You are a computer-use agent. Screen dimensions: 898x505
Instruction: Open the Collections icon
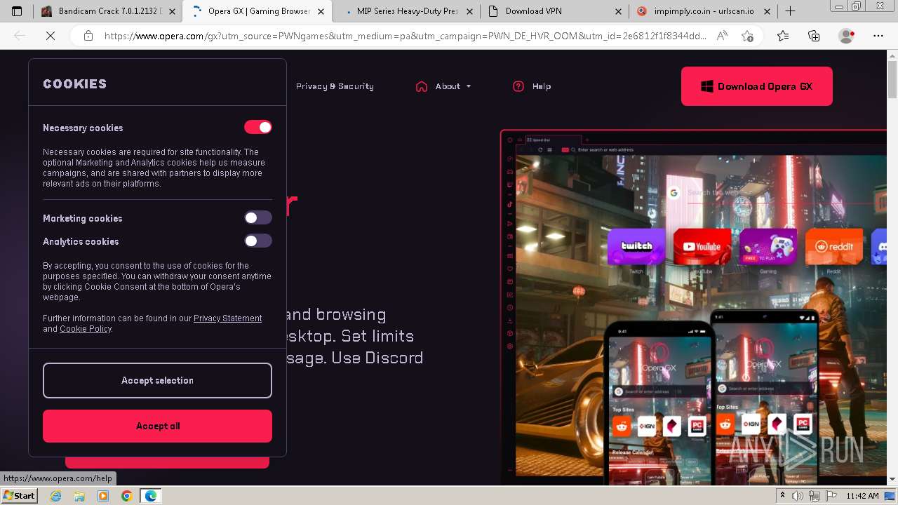[814, 36]
